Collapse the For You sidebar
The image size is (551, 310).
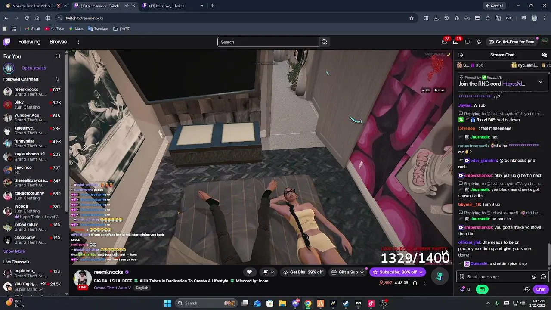[x=57, y=56]
